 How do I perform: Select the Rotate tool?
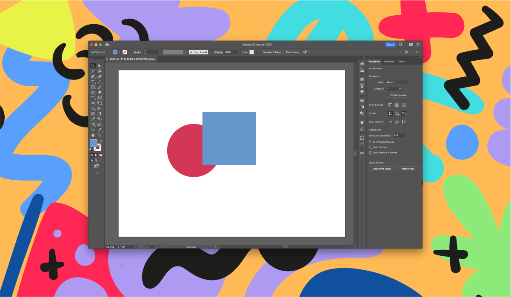coord(93,97)
